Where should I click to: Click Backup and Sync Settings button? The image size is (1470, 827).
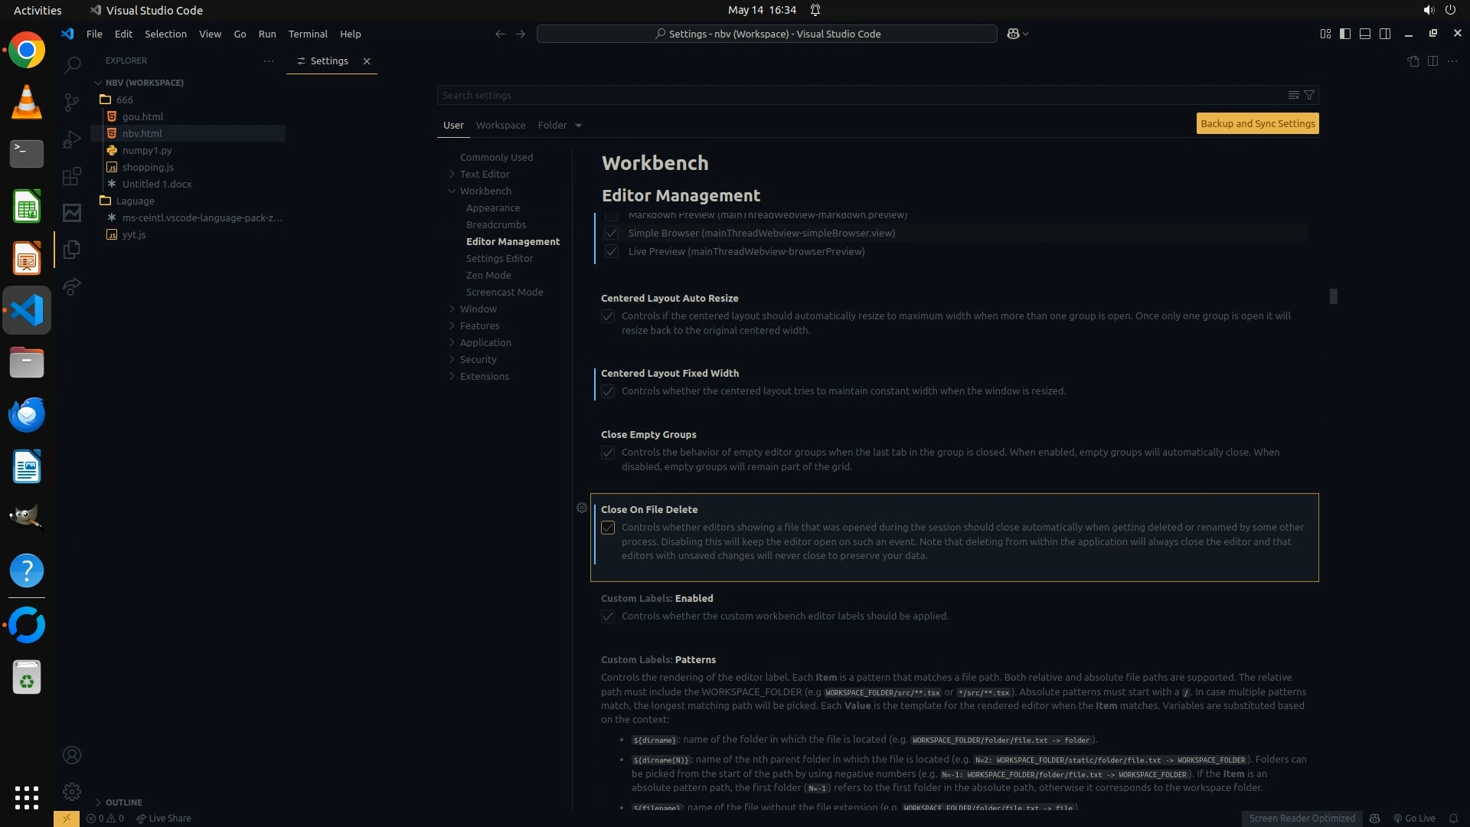pyautogui.click(x=1257, y=123)
